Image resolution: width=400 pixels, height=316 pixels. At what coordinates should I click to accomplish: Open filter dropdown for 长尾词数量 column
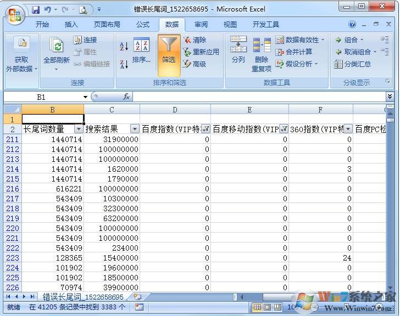[79, 129]
